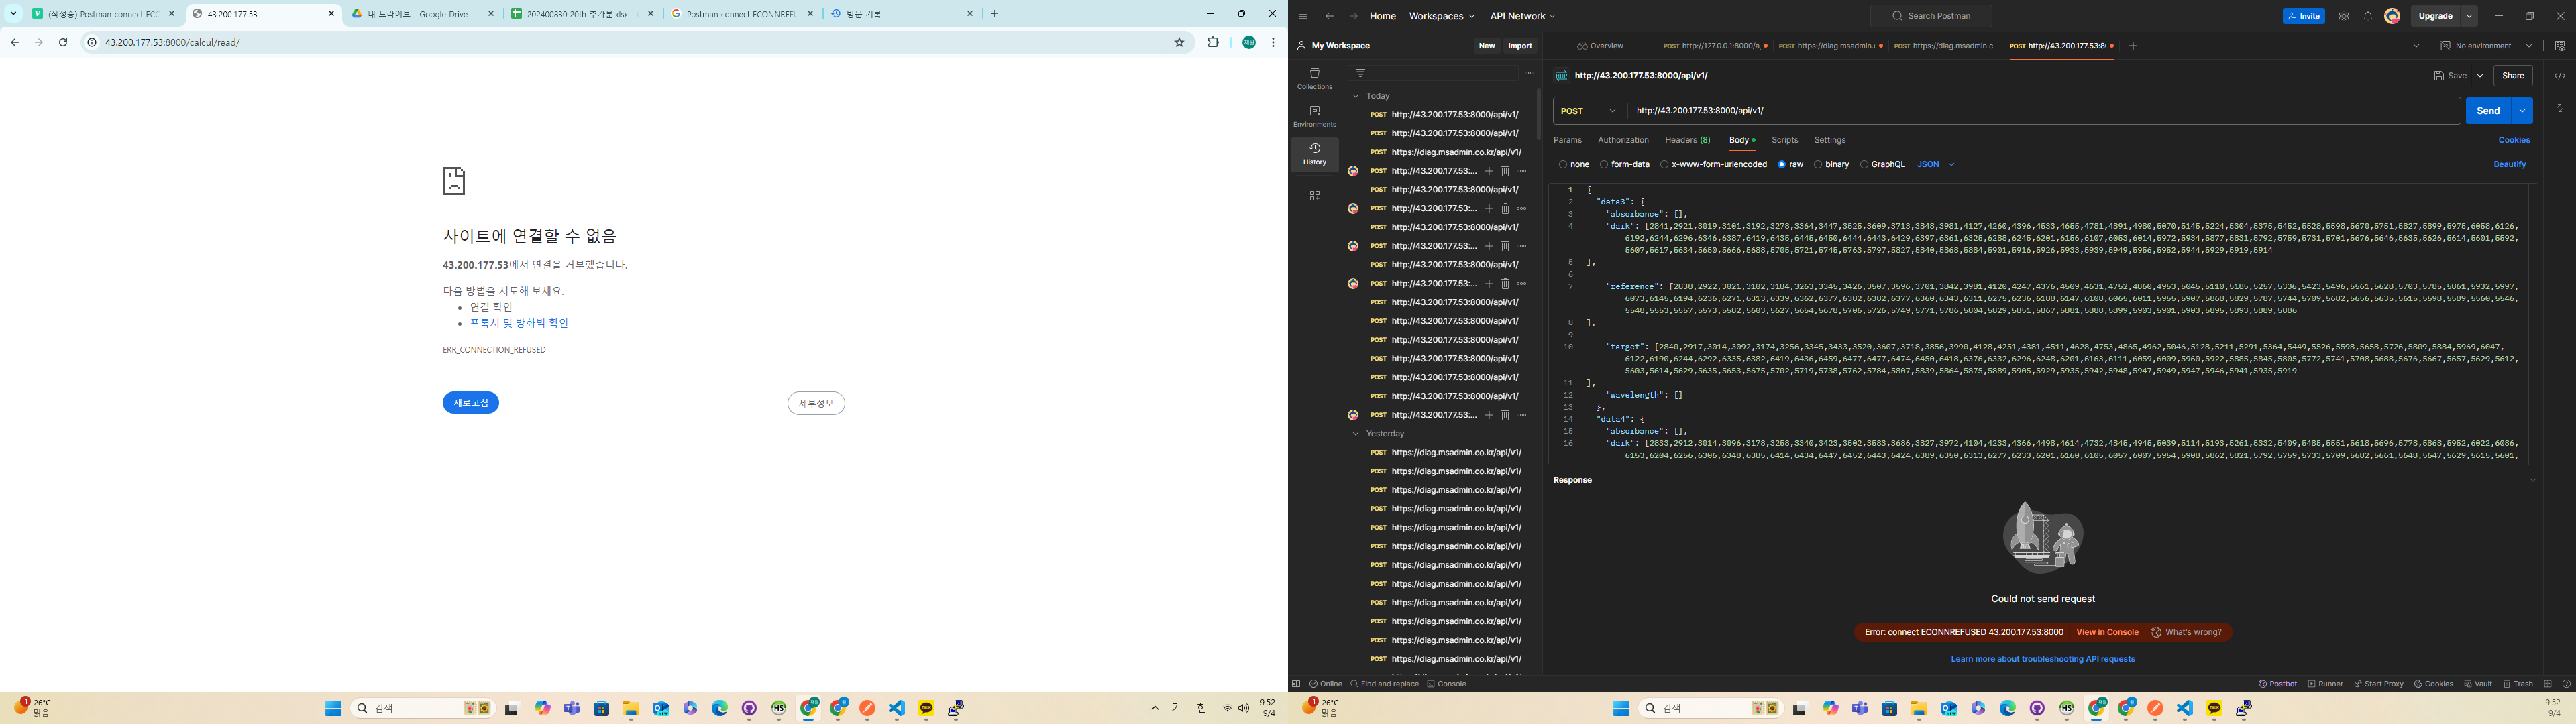
Task: Toggle two-pane layout icon in status bar
Action: [x=2547, y=684]
